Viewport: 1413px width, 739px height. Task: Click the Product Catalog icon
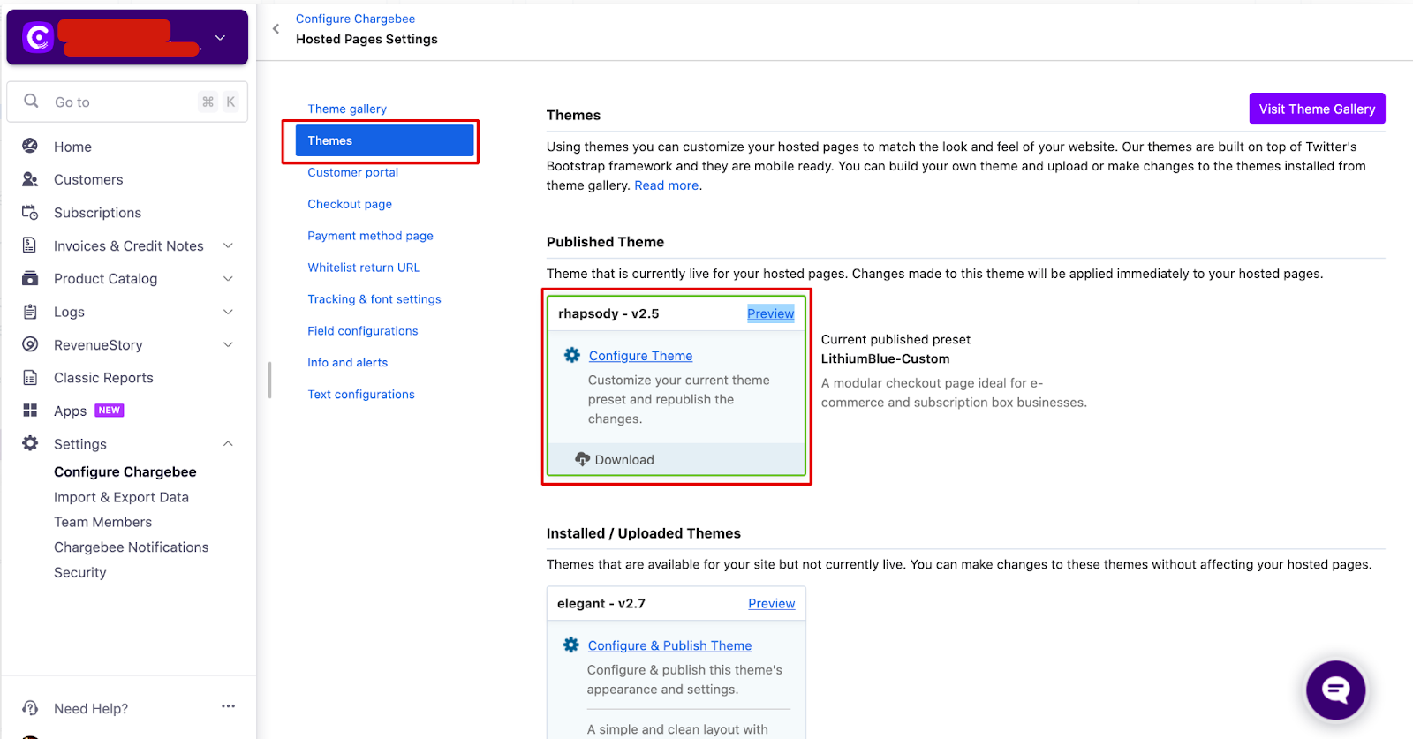pos(30,278)
